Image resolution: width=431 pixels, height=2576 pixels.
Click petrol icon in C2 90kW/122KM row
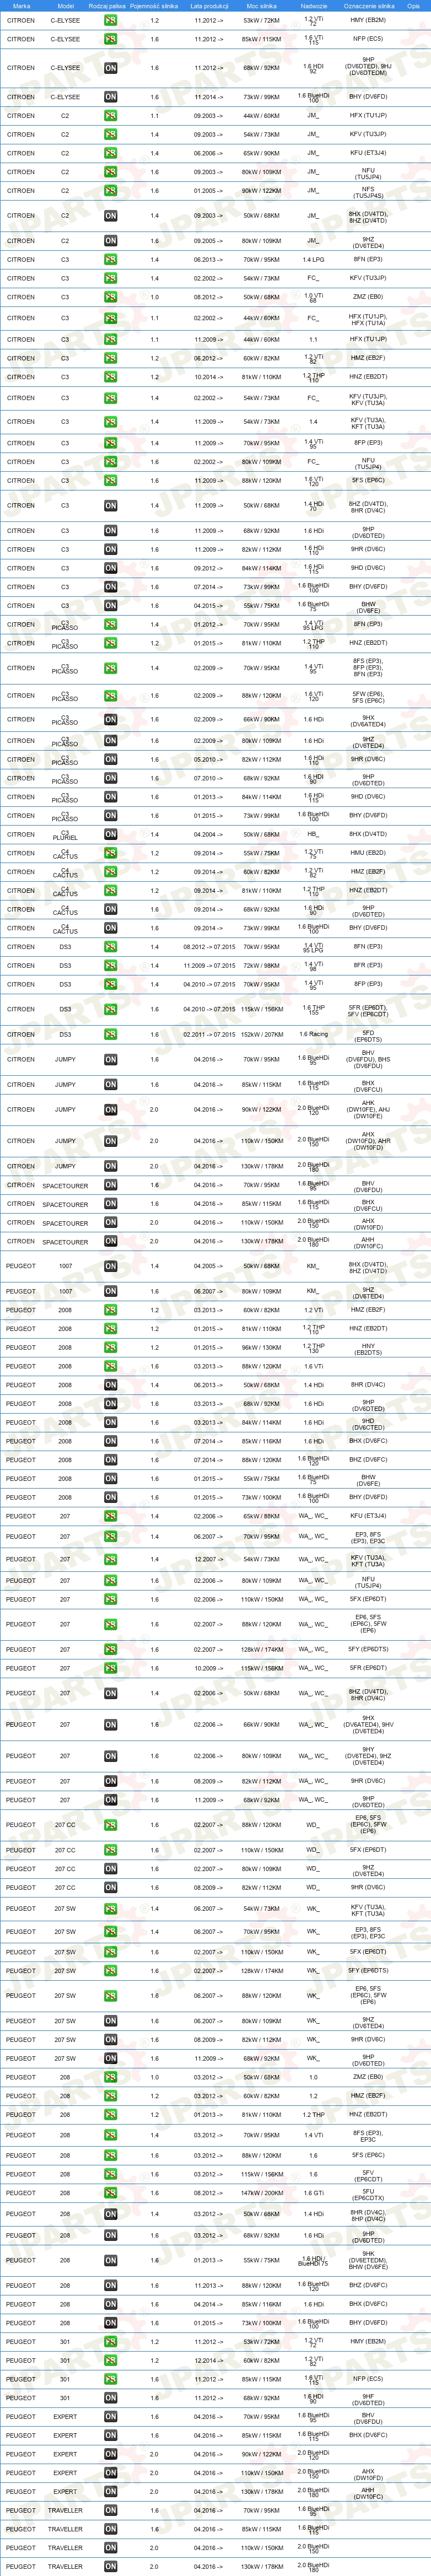click(110, 191)
